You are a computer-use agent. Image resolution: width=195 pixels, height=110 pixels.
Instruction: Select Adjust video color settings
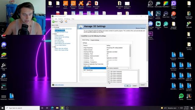click(61, 48)
